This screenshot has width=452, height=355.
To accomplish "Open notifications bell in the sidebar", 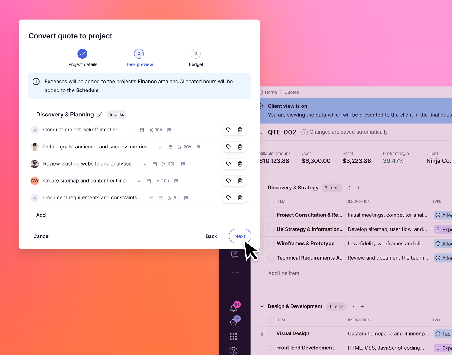I will (x=234, y=308).
